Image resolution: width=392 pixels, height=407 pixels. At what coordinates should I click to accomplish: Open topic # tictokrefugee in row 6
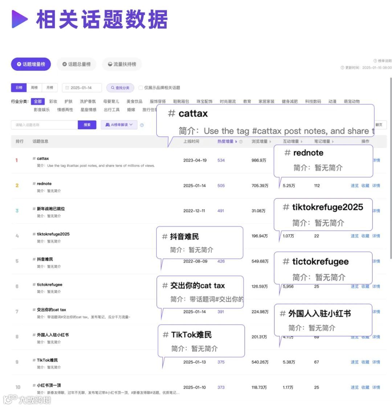click(x=48, y=285)
